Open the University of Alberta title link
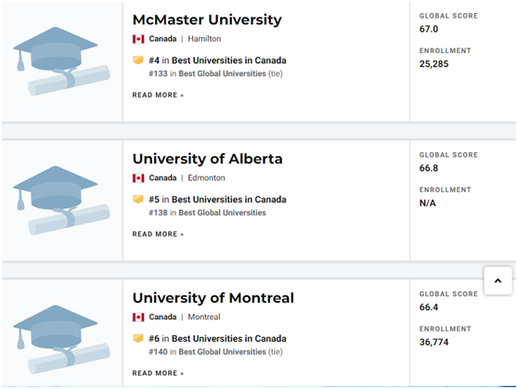Screen dimensions: 518x389 tap(207, 159)
